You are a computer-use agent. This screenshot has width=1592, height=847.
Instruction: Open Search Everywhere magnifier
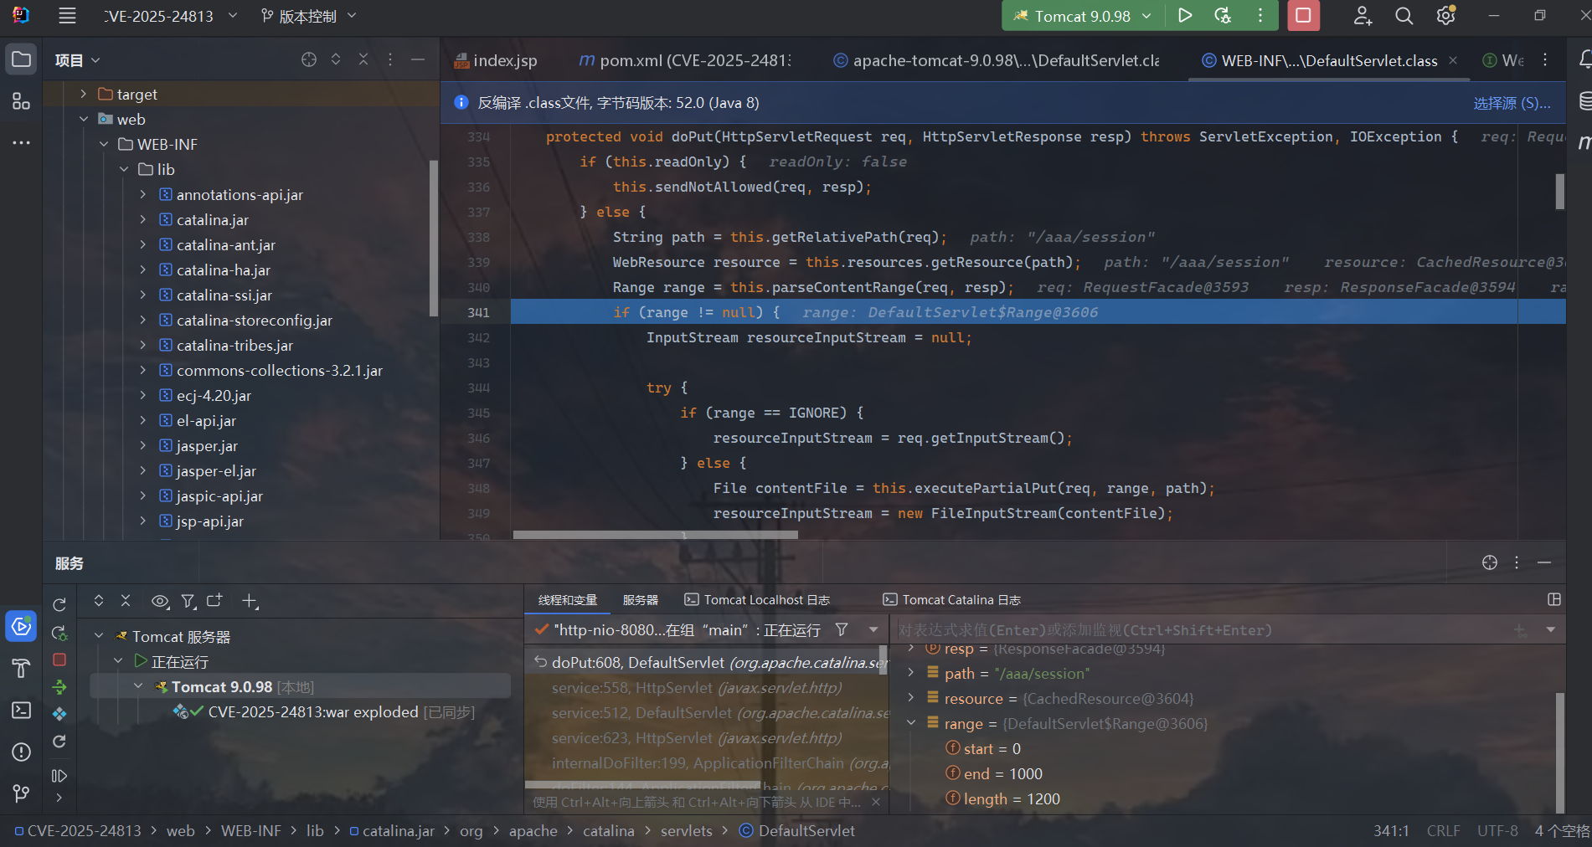1404,16
